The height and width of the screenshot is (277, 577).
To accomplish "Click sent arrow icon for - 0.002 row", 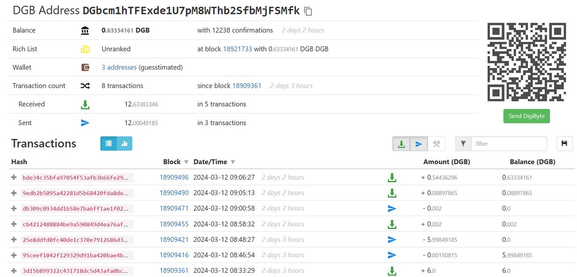I will [x=392, y=208].
